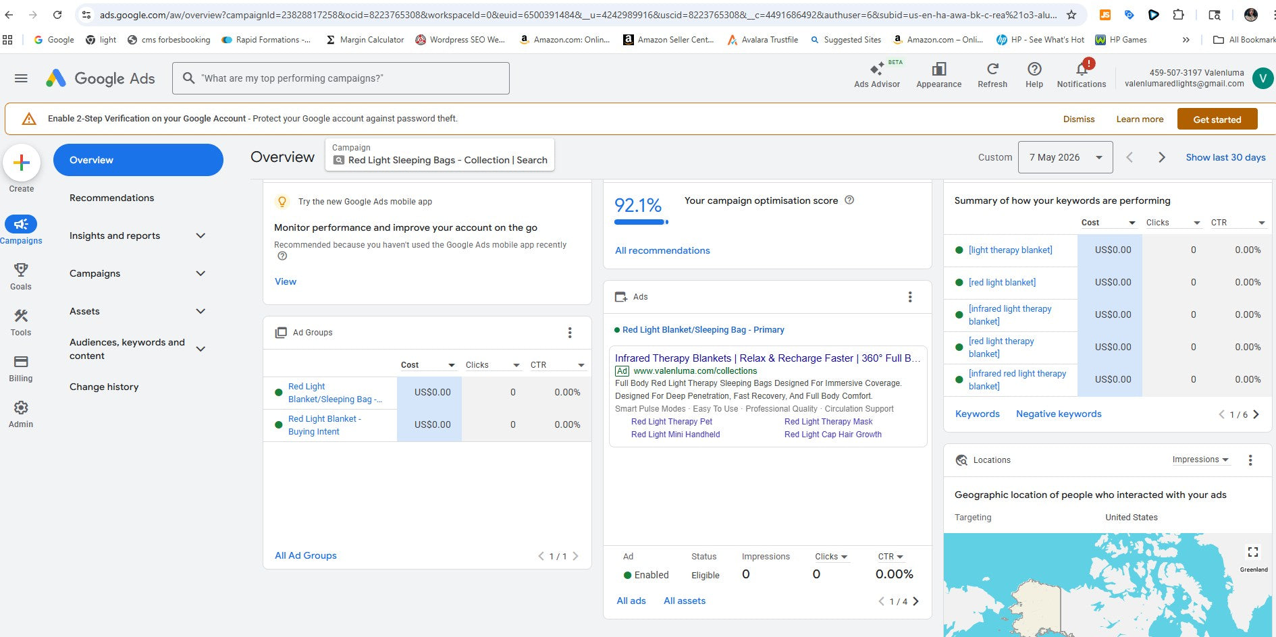Click the optimisation score progress bar
Screen dimensions: 1276x637
(641, 222)
